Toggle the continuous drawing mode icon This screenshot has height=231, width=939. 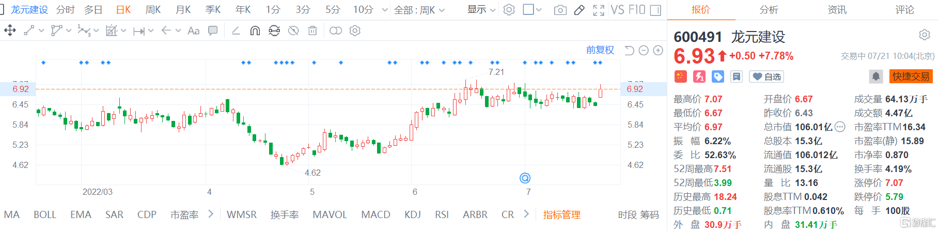click(x=274, y=31)
